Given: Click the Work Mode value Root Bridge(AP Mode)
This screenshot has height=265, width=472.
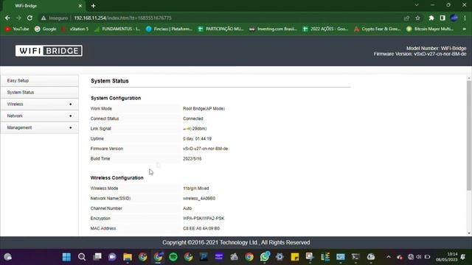Looking at the screenshot, I should [x=204, y=109].
